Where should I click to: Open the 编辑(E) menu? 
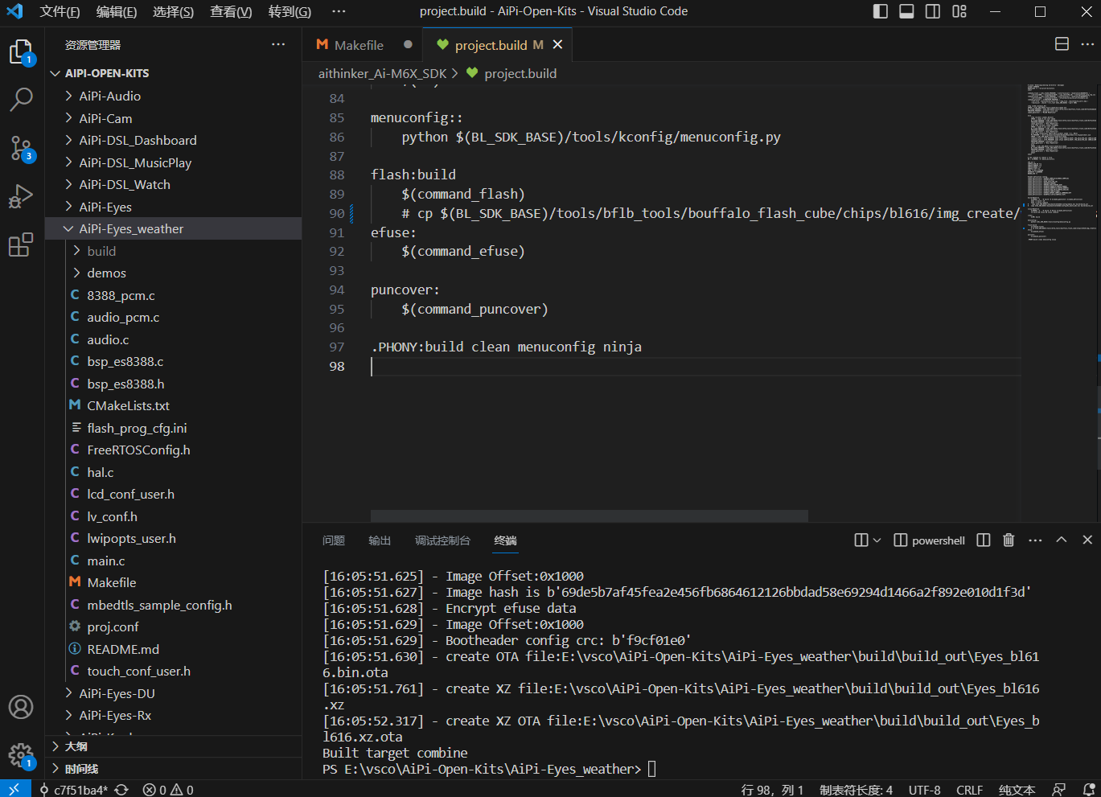117,11
